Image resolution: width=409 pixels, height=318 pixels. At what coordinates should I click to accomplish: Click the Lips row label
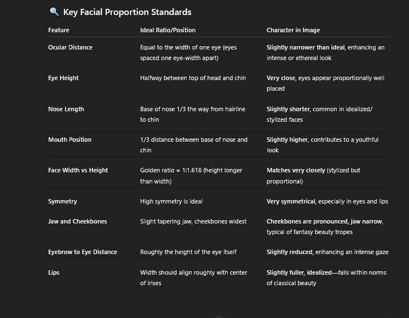(54, 272)
